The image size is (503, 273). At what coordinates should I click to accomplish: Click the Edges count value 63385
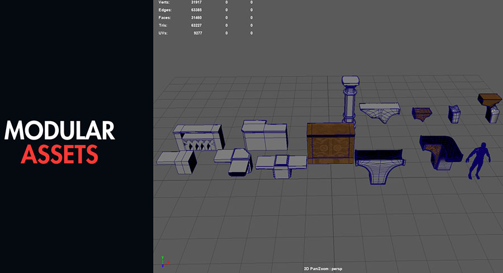(196, 10)
